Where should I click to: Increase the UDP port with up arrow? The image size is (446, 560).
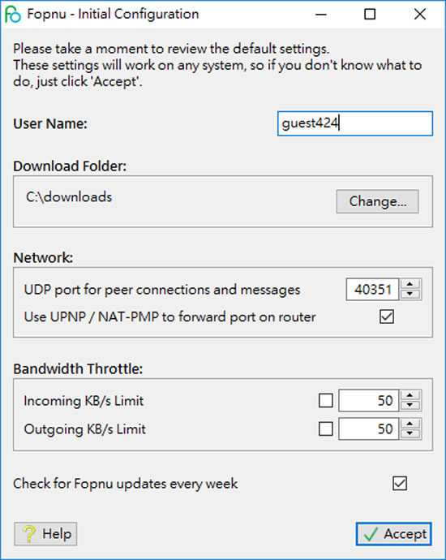coord(410,284)
